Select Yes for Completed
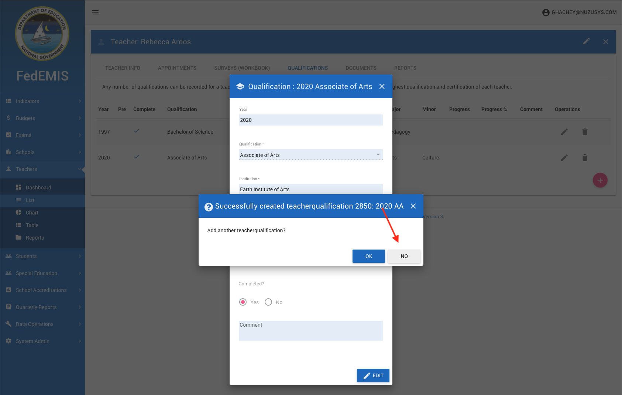The image size is (622, 395). 243,302
